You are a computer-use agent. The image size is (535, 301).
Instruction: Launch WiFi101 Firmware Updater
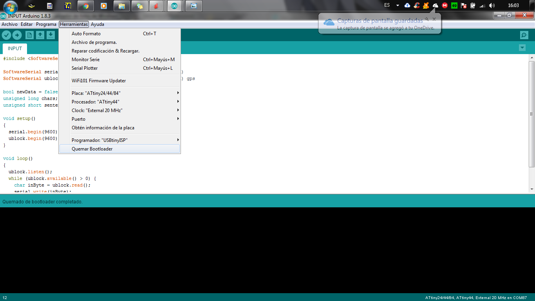tap(119, 81)
